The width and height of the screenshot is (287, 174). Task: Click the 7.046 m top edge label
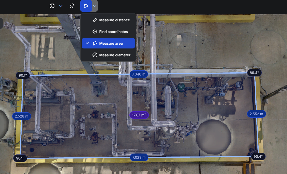coord(139,74)
